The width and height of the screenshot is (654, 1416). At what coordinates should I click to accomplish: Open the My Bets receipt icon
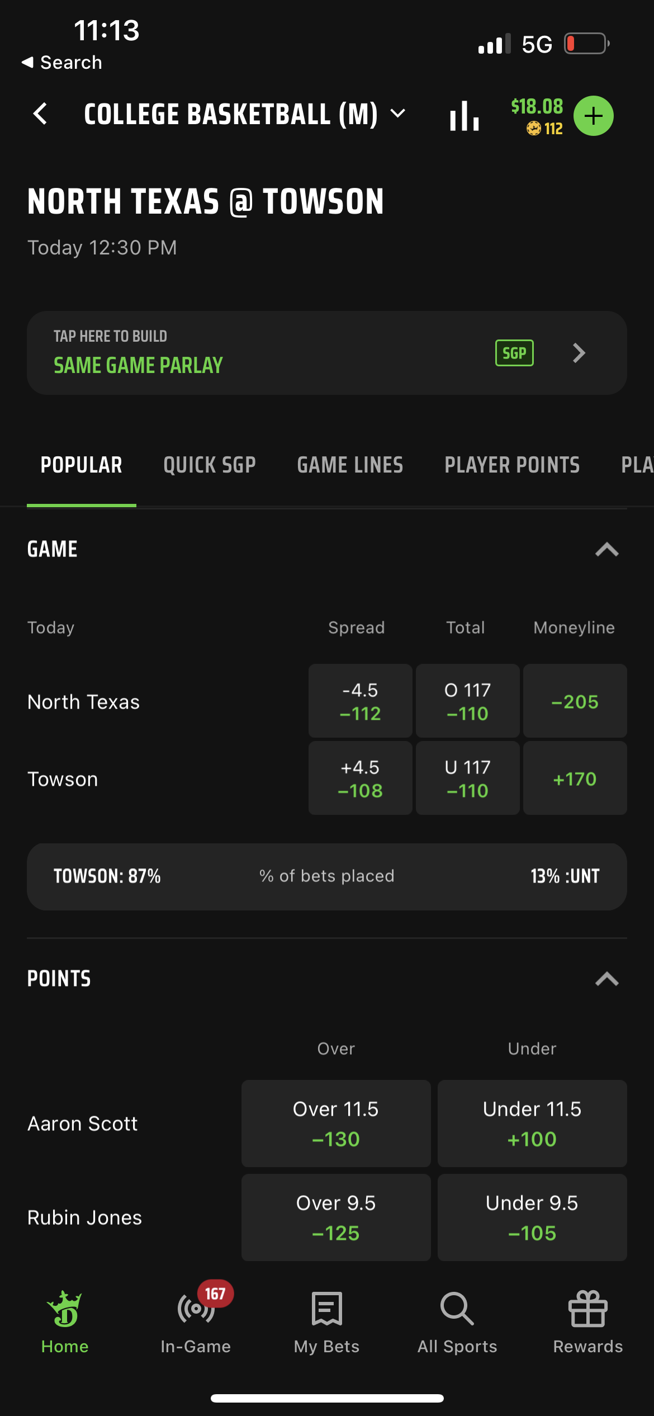(x=326, y=1309)
